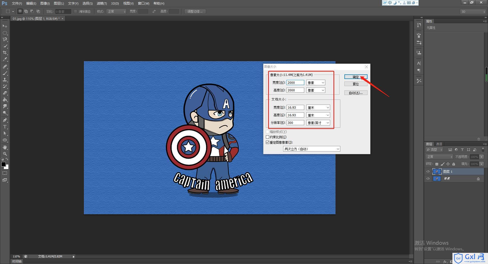Select the Path Selection tool
Viewport: 488px width, 264px height.
coord(5,133)
